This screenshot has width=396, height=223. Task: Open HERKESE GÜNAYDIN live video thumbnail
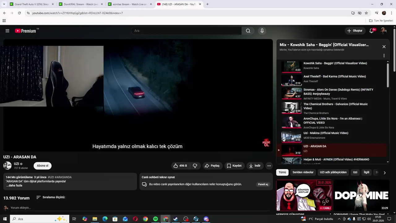304,195
